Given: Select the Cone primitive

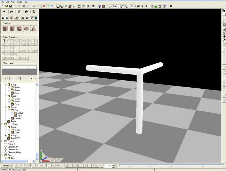Looking at the screenshot, I should pyautogui.click(x=33, y=29).
